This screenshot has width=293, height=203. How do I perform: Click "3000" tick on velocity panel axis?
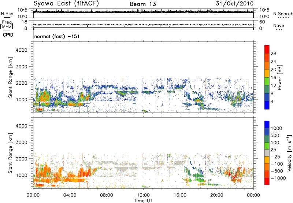(22, 143)
